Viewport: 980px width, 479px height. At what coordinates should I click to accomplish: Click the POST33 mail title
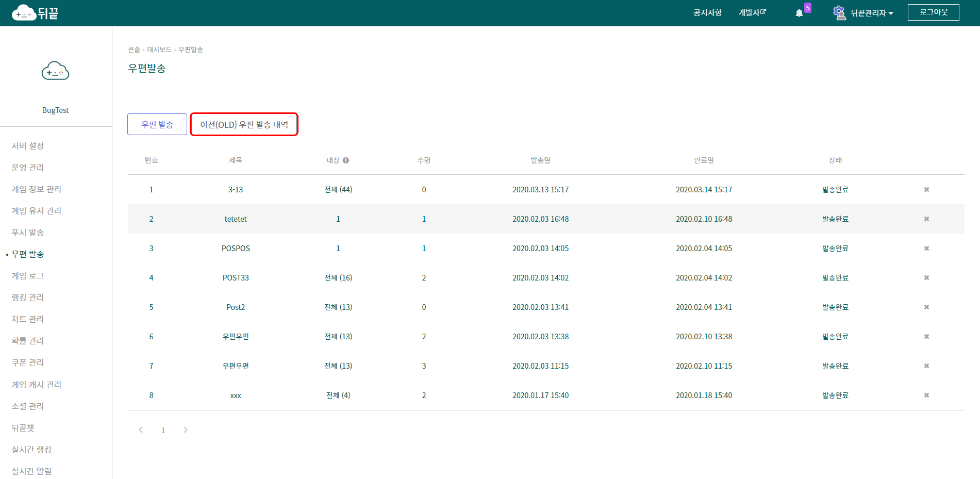click(x=236, y=278)
